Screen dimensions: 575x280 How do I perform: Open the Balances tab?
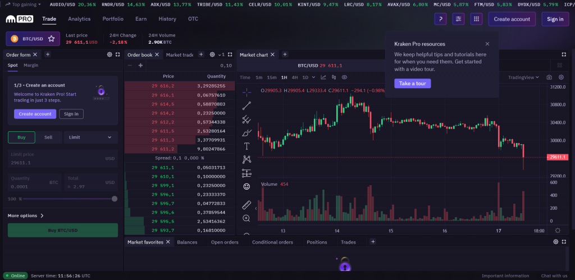(x=187, y=242)
